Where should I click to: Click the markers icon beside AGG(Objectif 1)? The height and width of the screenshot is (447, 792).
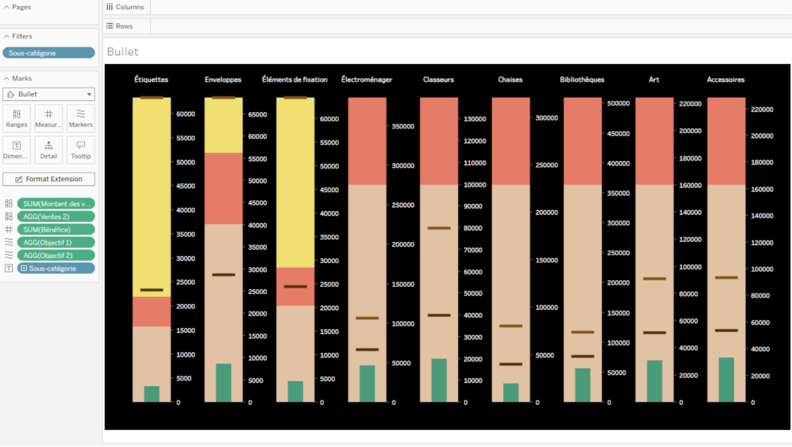coord(8,243)
